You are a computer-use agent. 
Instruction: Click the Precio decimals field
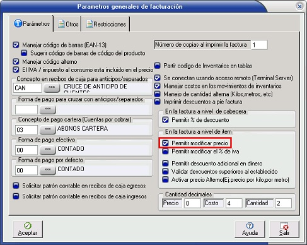[192, 203]
